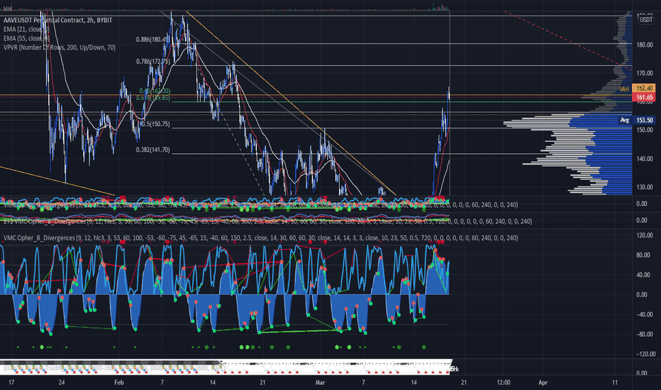Click the 12:00 label on time axis

[x=504, y=383]
